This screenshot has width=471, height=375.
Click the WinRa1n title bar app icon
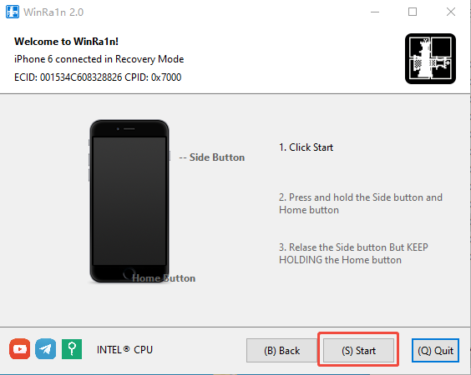13,12
